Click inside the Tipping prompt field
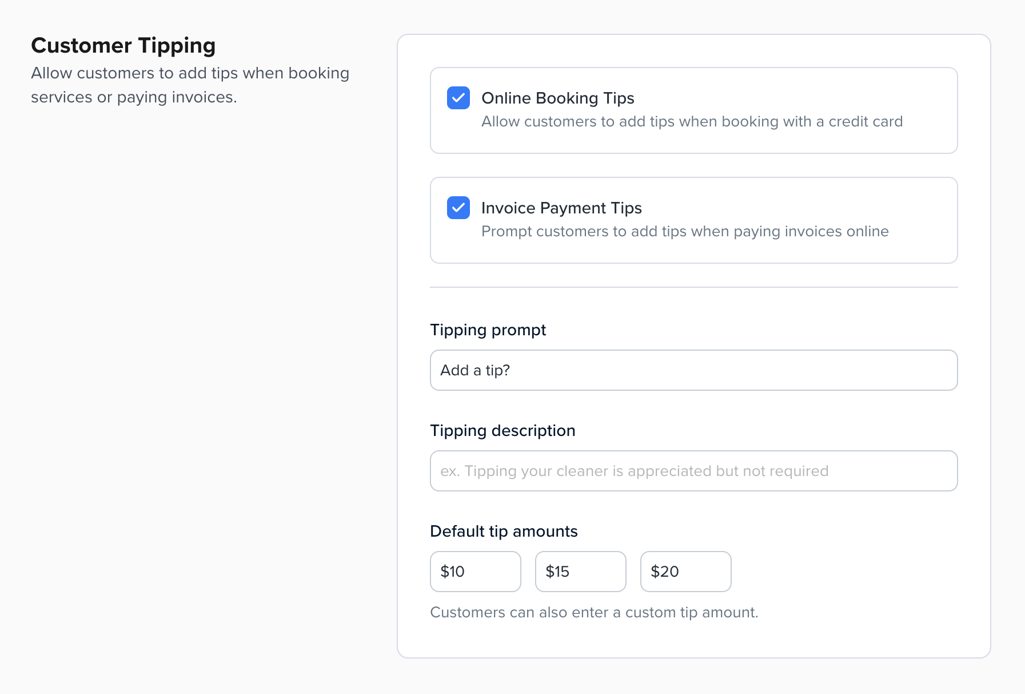 pyautogui.click(x=693, y=370)
